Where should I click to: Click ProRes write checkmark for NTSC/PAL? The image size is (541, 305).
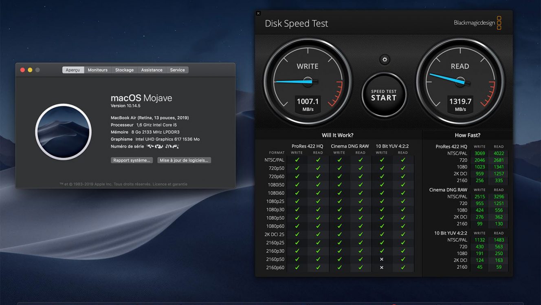tap(297, 160)
